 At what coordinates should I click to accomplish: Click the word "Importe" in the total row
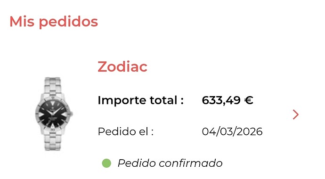coord(122,100)
